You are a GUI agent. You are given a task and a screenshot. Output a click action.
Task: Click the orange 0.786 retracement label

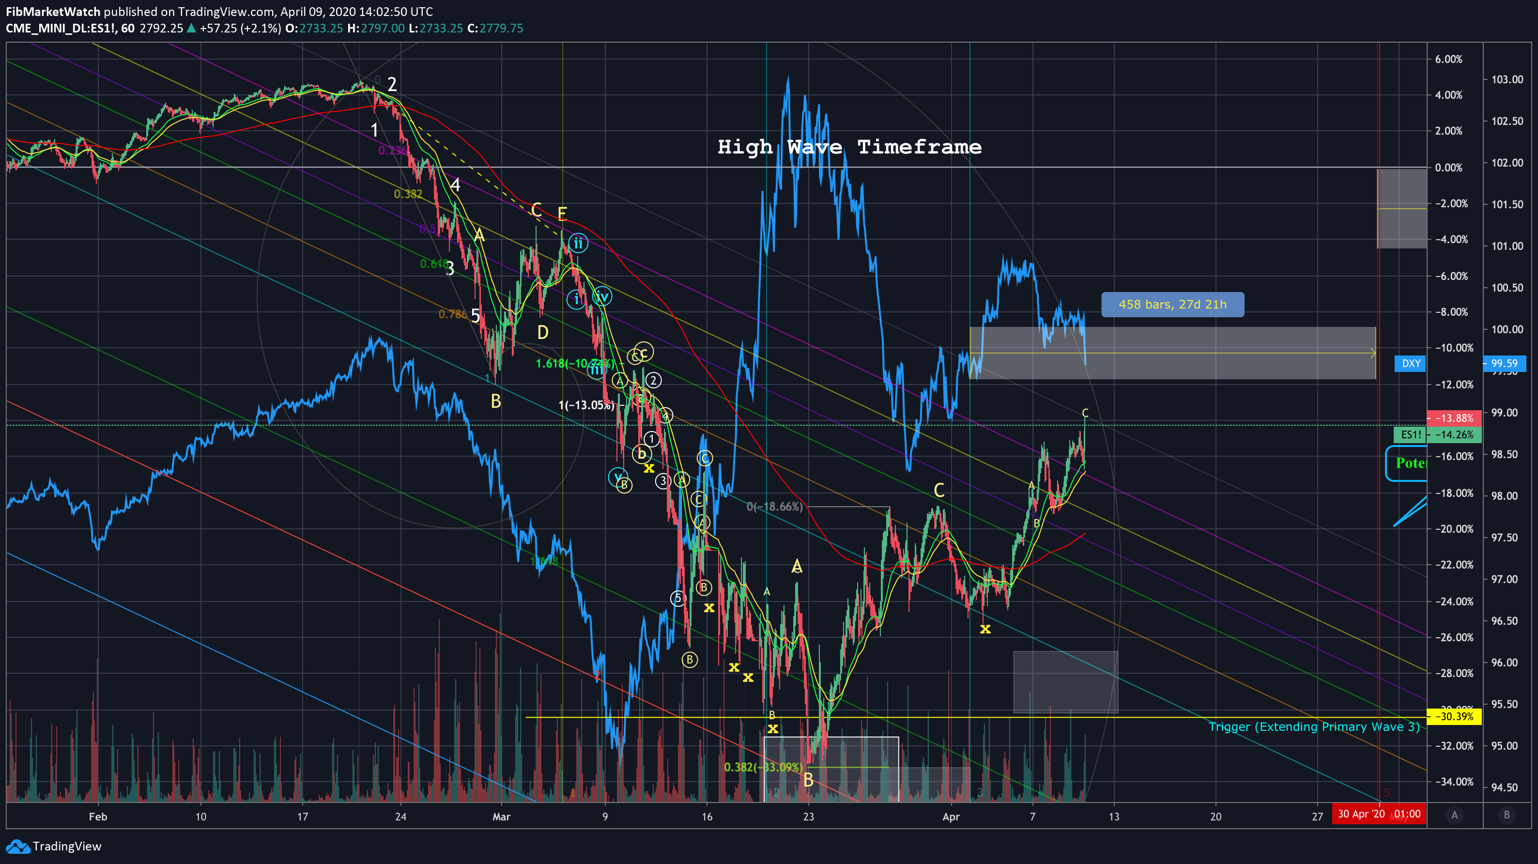[453, 314]
